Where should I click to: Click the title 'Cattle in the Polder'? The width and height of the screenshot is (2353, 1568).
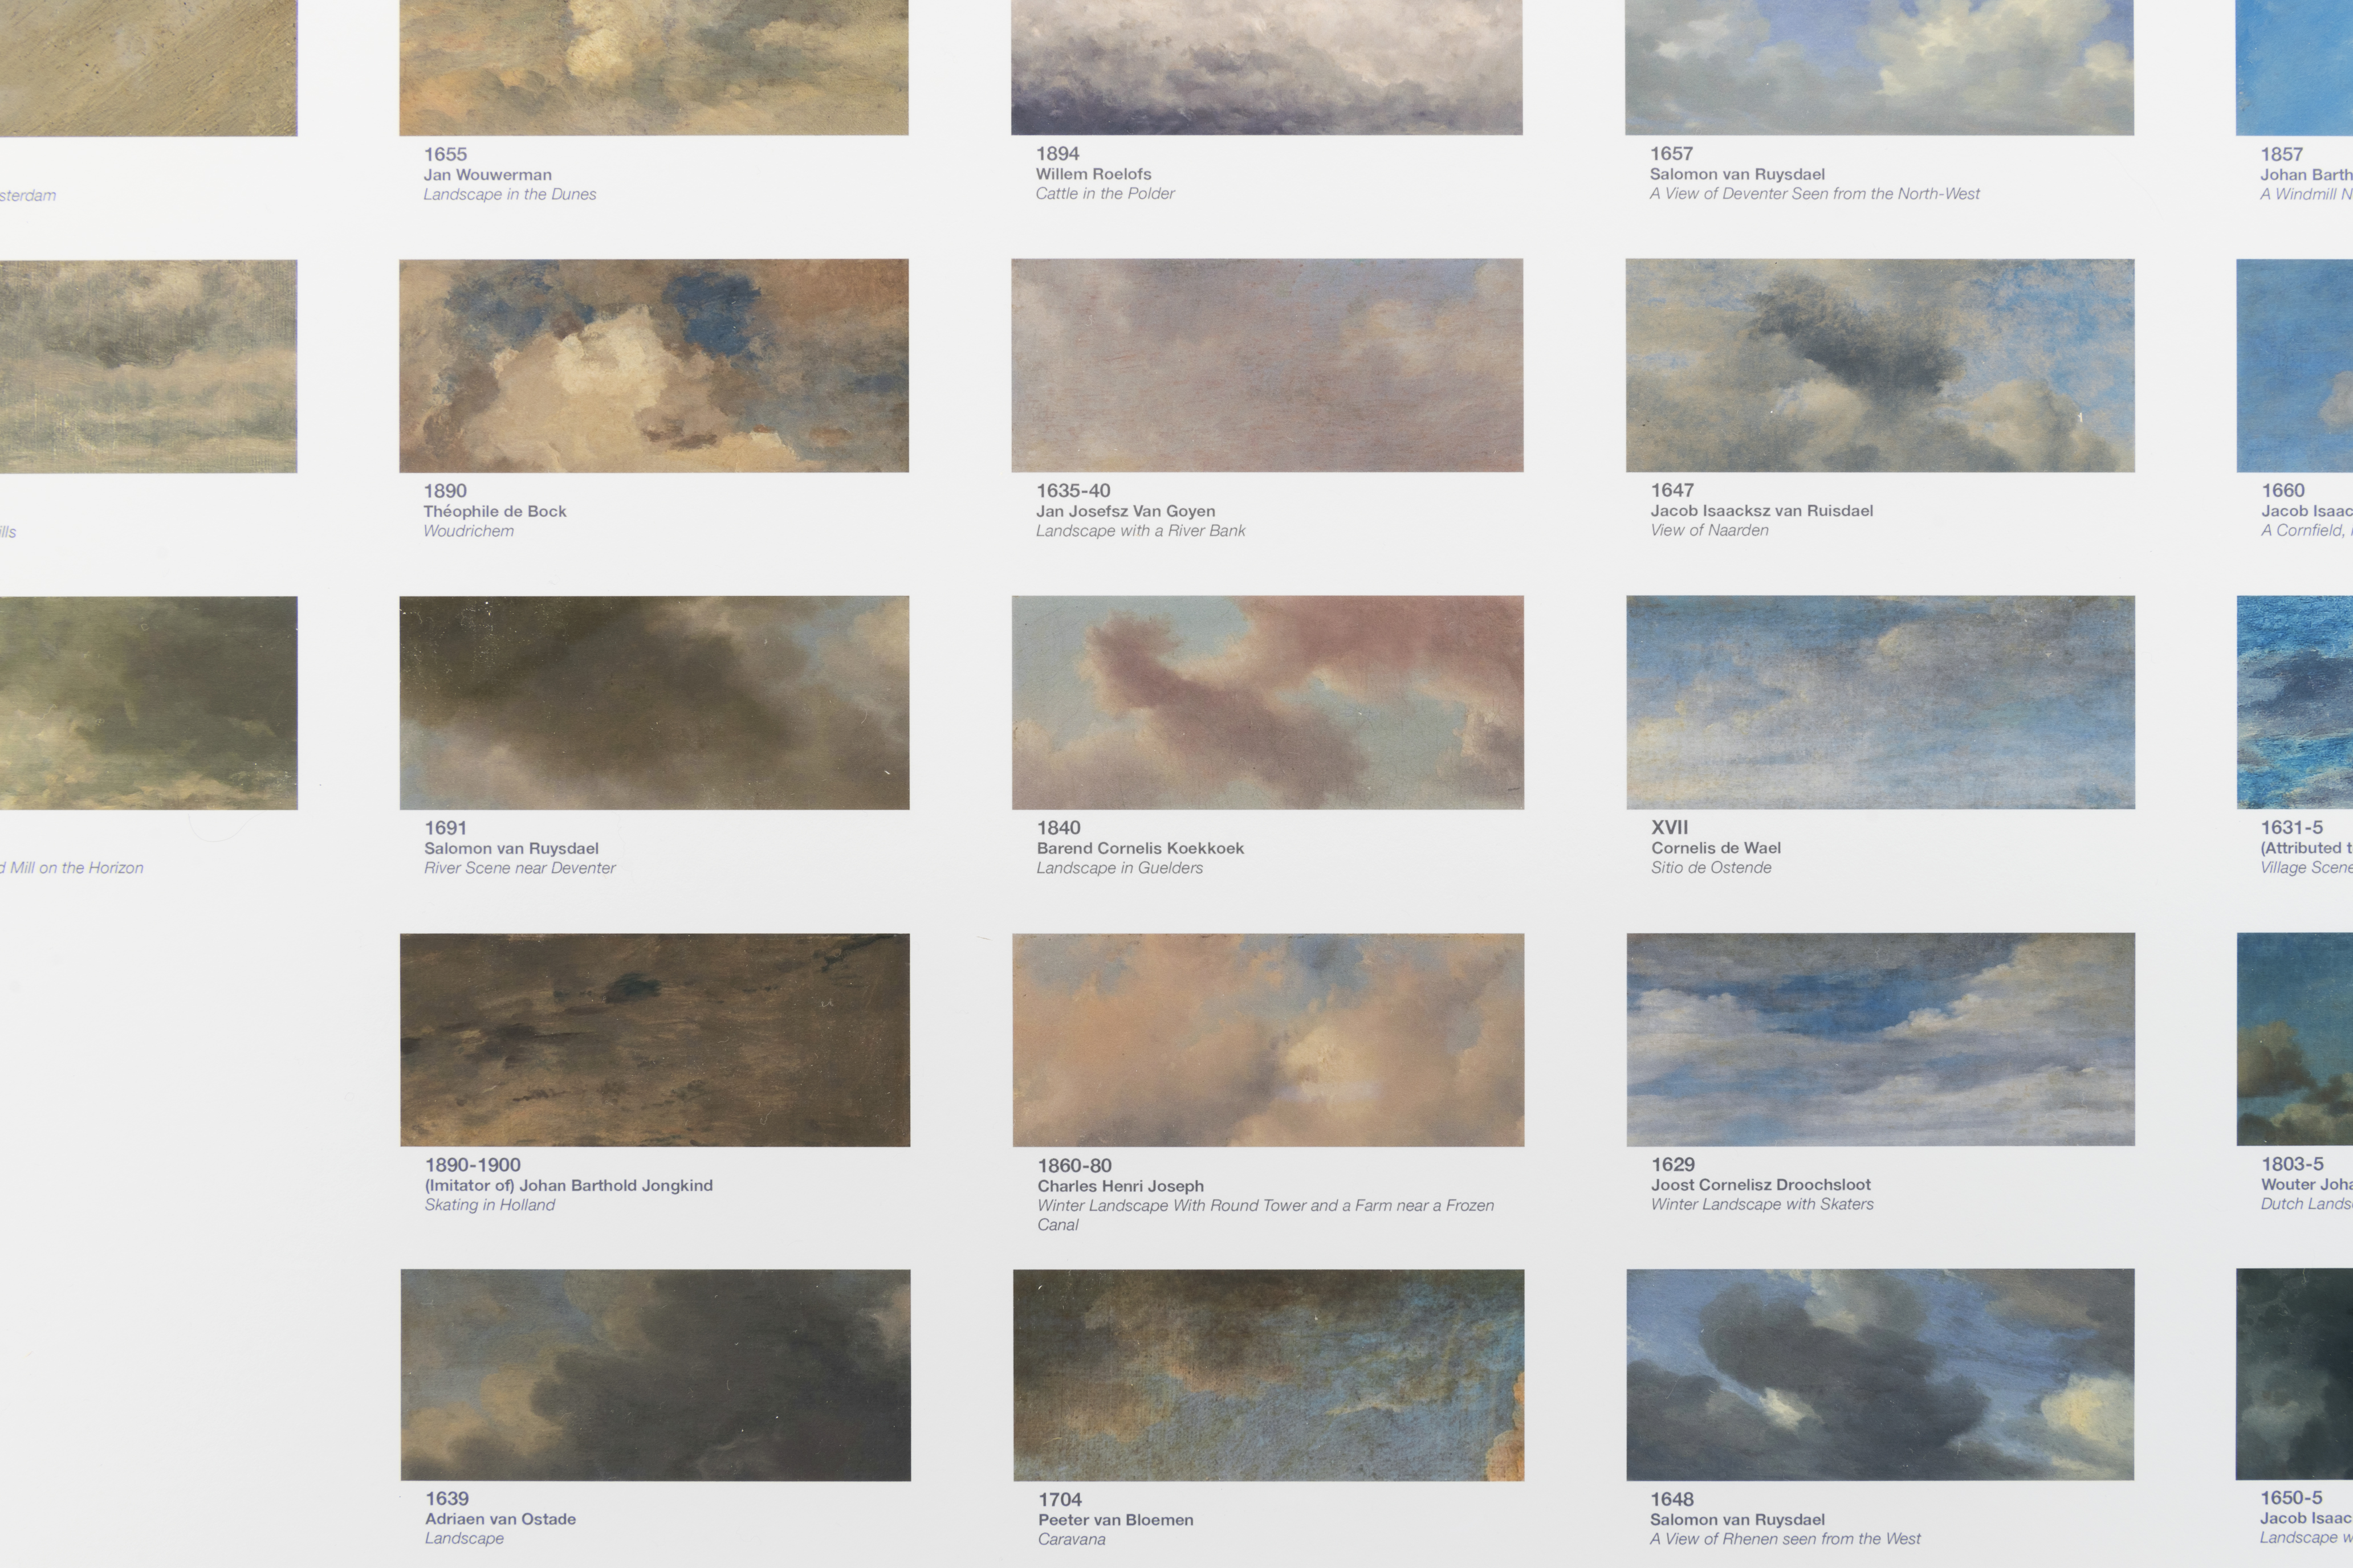(1105, 193)
